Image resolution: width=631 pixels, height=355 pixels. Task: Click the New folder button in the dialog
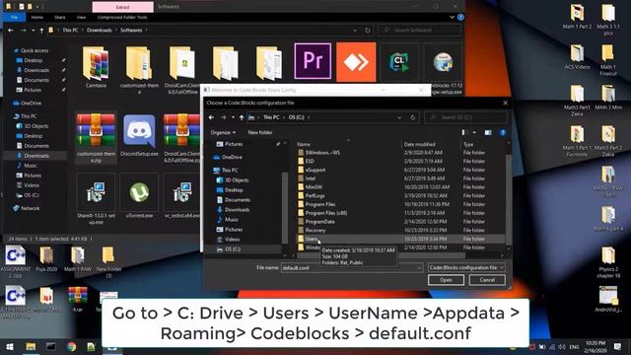(x=260, y=132)
